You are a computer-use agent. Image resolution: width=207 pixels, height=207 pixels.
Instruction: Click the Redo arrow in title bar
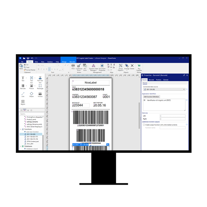point(36,58)
